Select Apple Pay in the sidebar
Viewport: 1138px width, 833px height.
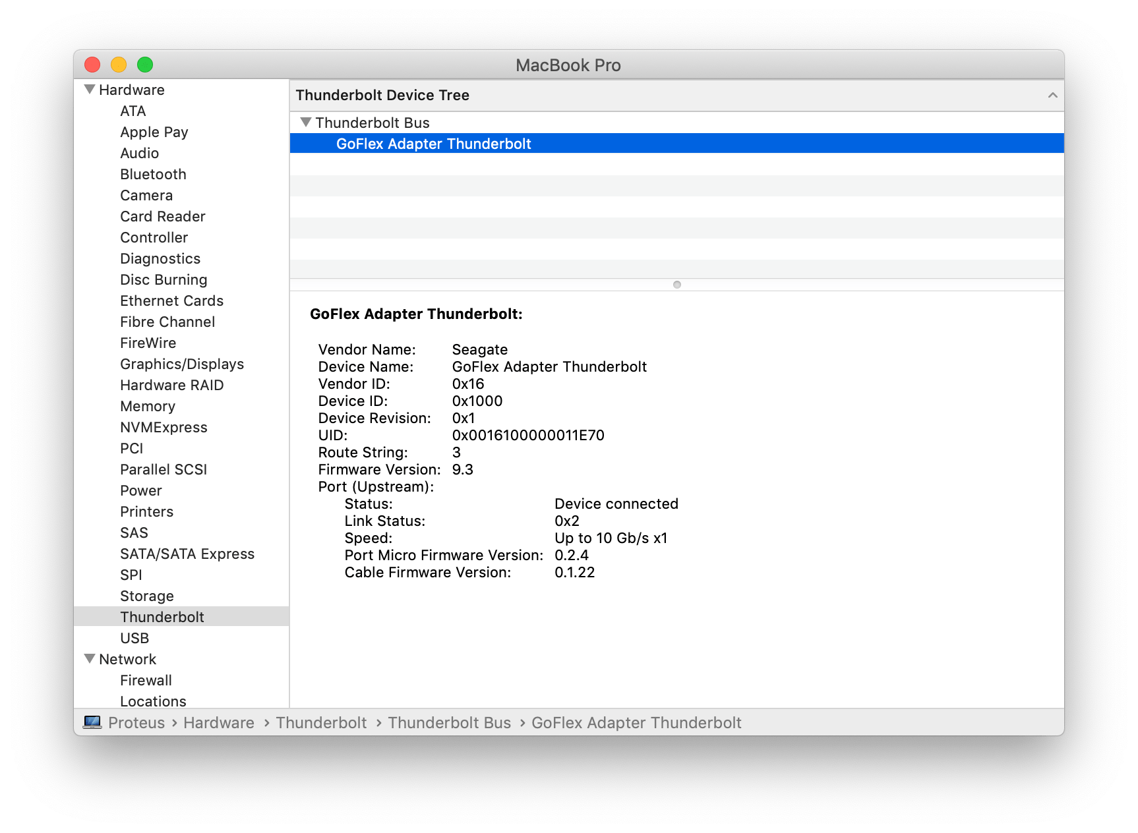click(x=154, y=132)
